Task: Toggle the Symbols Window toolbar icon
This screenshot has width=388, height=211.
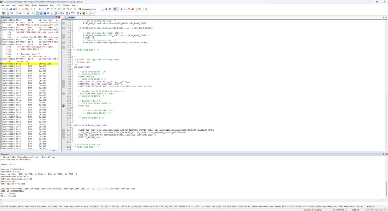Action: (x=45, y=13)
